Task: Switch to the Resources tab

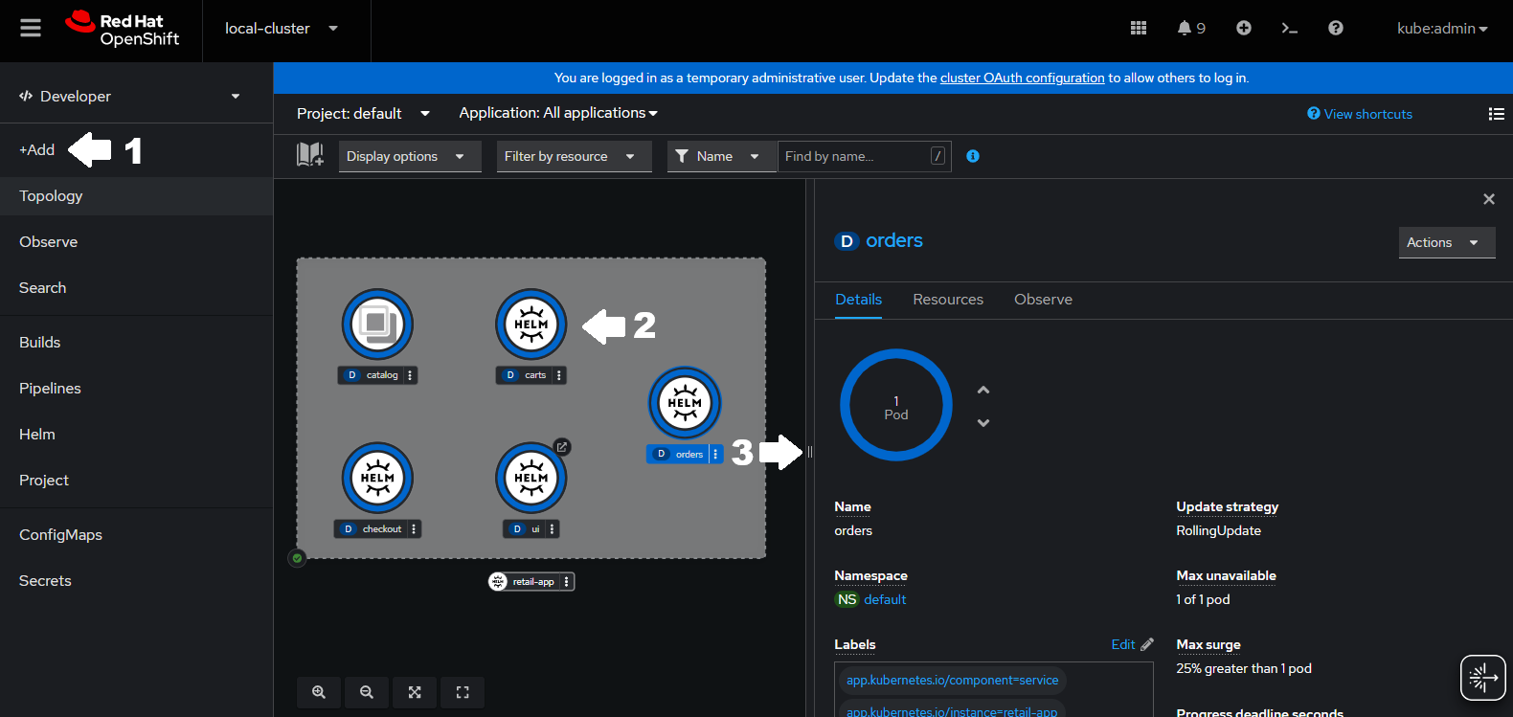Action: pos(947,300)
